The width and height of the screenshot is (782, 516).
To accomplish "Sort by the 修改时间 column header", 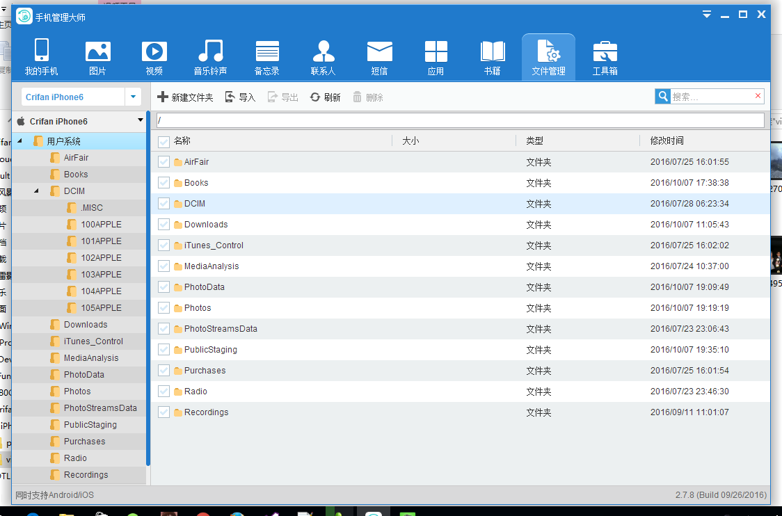I will click(667, 140).
